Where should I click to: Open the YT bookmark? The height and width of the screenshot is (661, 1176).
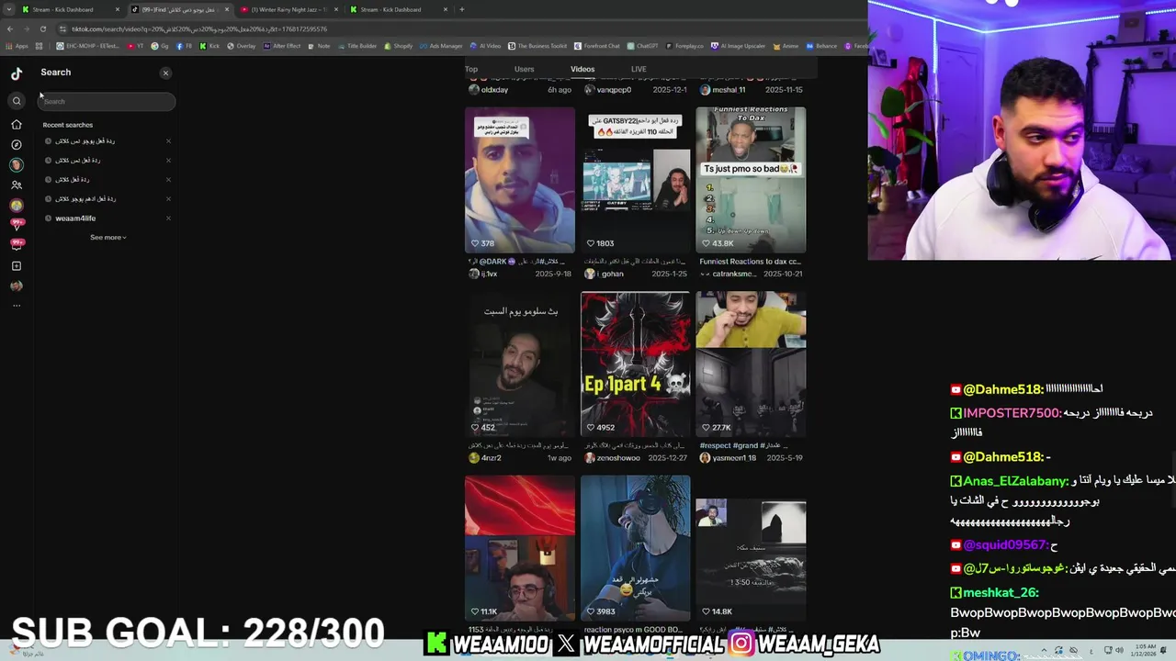click(136, 46)
